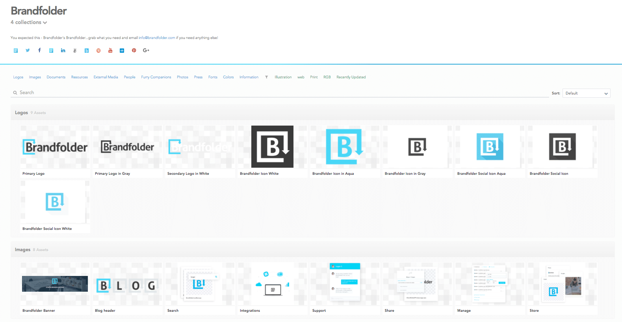Screen dimensions: 622x322
Task: Click the blue square icon left of Twitter
Action: 16,50
